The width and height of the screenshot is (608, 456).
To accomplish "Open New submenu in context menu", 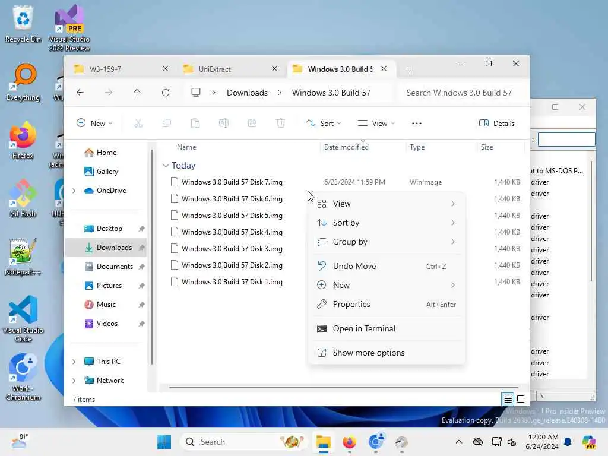I will tap(387, 286).
